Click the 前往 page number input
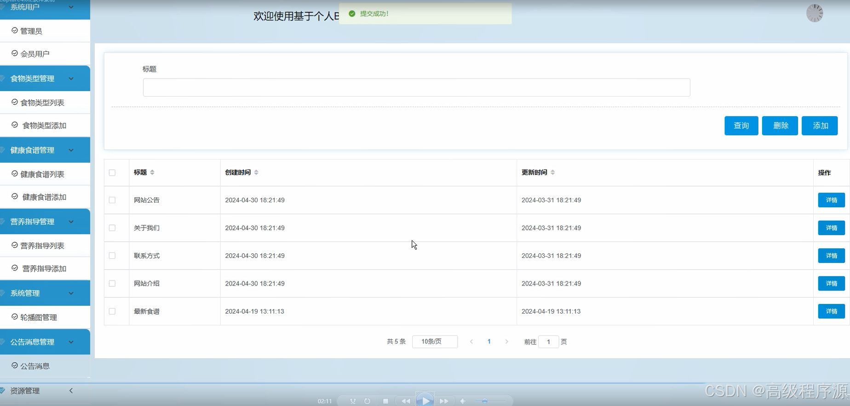 pos(548,342)
